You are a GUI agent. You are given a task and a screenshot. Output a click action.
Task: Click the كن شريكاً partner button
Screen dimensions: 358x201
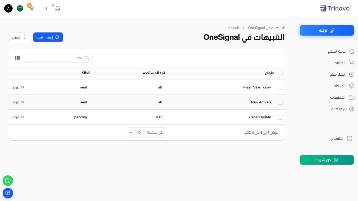tap(327, 160)
